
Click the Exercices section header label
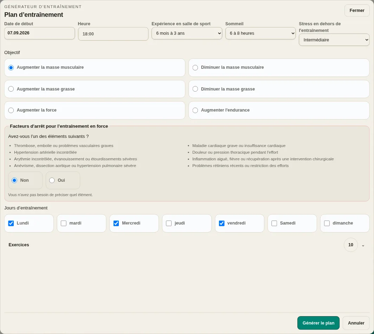pyautogui.click(x=19, y=245)
